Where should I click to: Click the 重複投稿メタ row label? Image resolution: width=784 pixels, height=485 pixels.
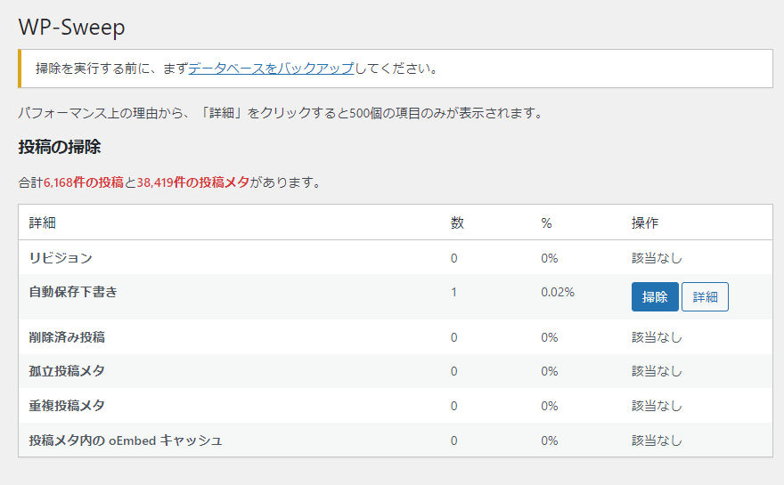click(x=67, y=406)
